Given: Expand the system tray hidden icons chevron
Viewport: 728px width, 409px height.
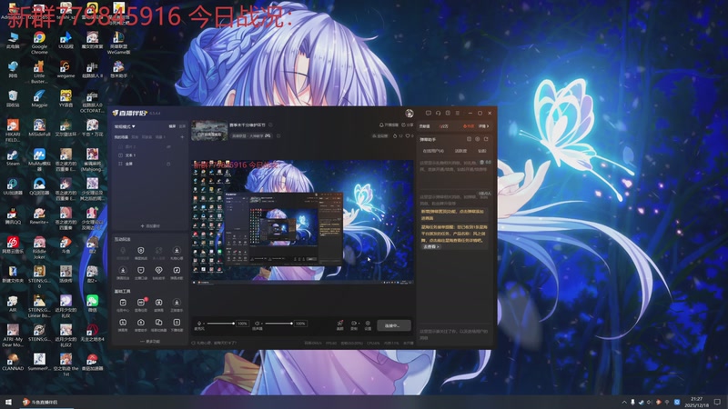Looking at the screenshot, I should point(624,402).
